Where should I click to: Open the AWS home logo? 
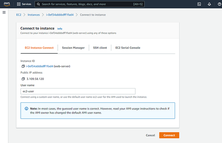(x=7, y=4)
